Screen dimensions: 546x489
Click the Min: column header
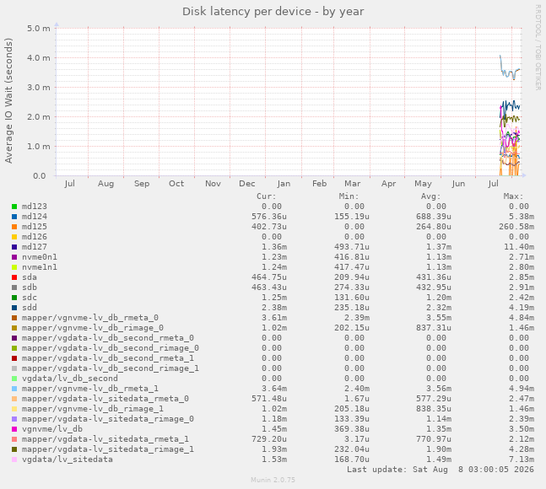349,196
